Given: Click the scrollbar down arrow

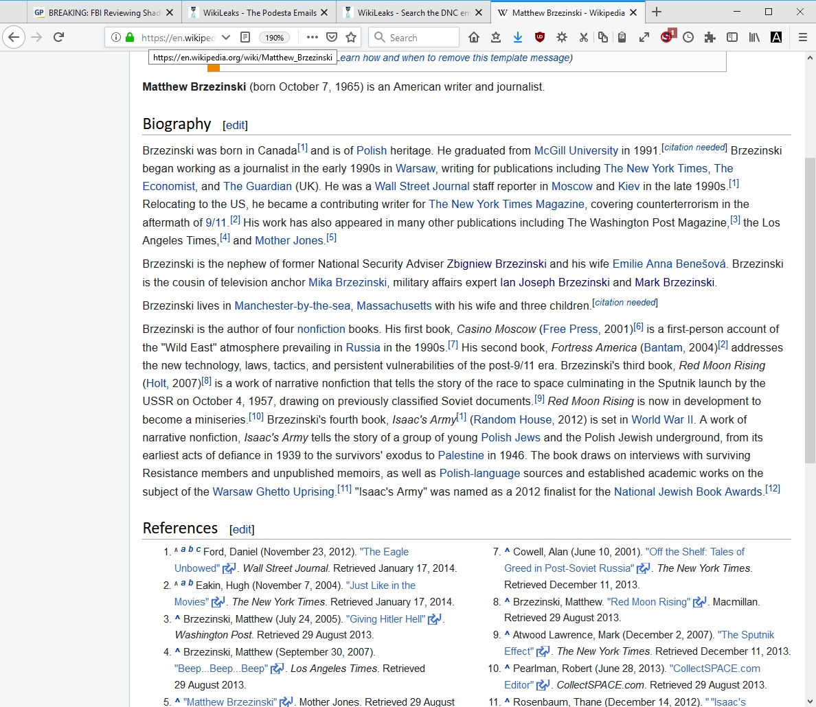Looking at the screenshot, I should 810,701.
